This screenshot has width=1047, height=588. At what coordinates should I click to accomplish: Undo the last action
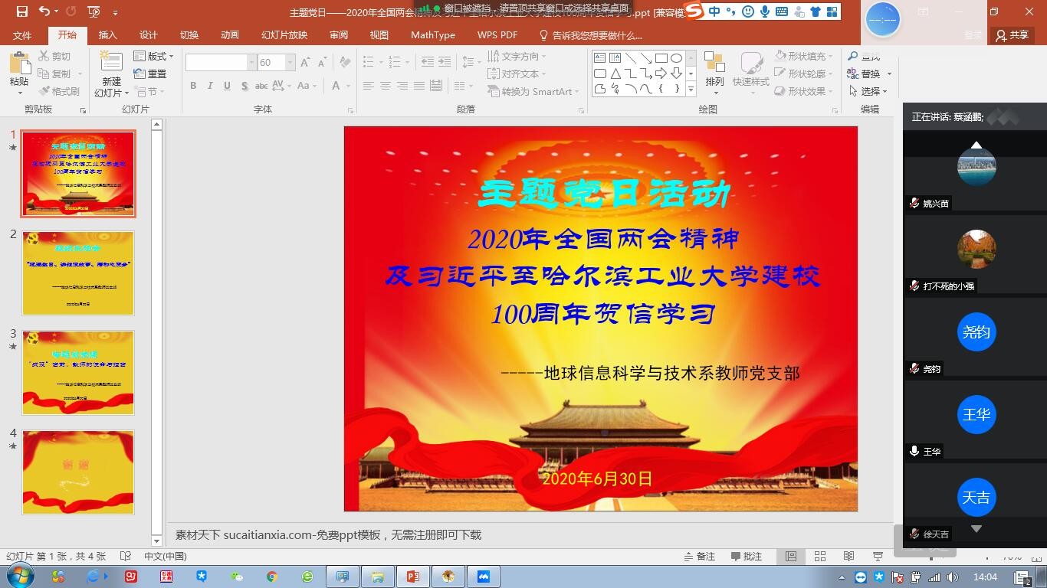[44, 11]
